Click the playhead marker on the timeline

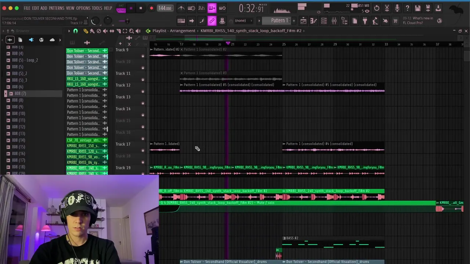(x=228, y=44)
